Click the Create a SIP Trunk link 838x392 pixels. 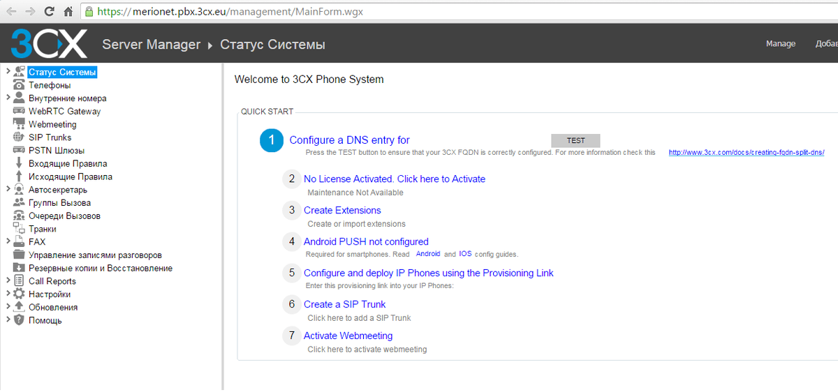pyautogui.click(x=344, y=304)
